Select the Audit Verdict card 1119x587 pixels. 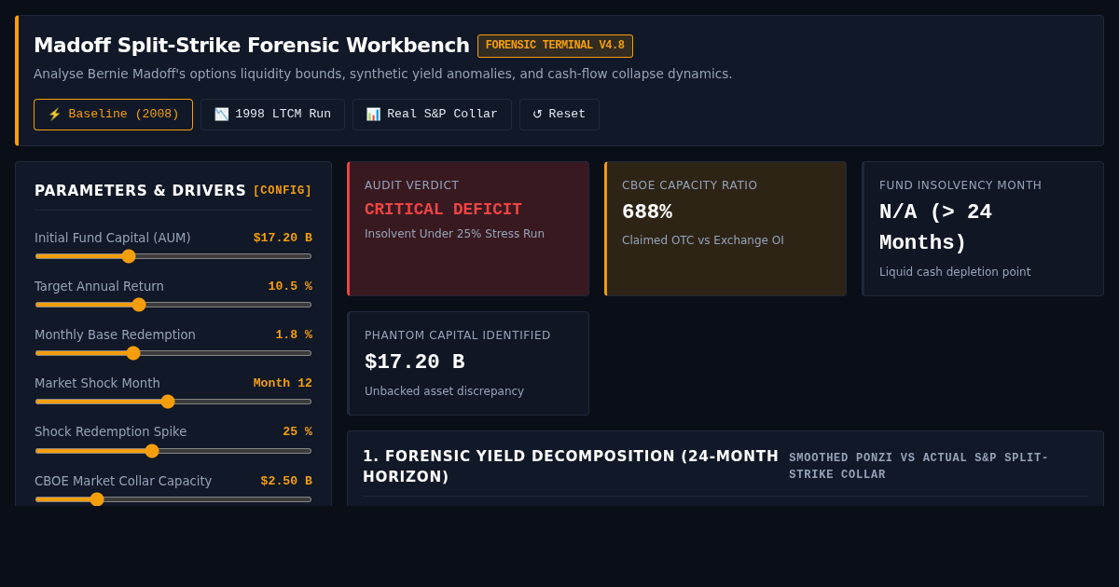[x=468, y=229]
